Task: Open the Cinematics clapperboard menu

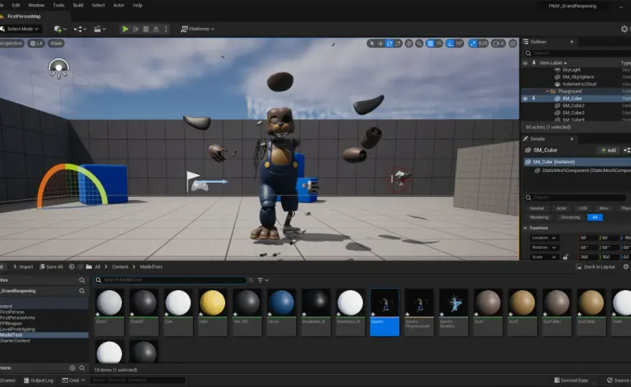Action: point(100,29)
